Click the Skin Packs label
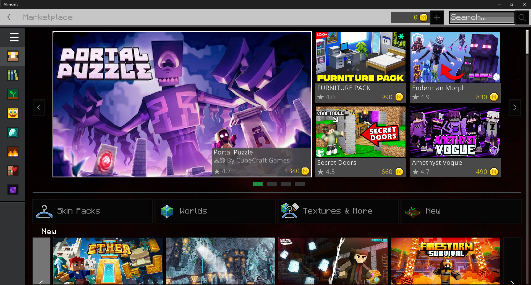 (x=79, y=211)
